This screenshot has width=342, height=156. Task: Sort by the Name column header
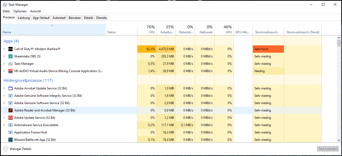tap(53, 29)
